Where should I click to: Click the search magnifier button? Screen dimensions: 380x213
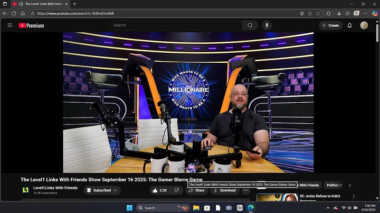[250, 25]
